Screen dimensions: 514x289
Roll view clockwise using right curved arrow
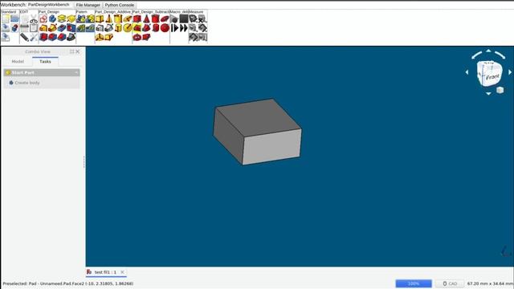click(x=500, y=55)
